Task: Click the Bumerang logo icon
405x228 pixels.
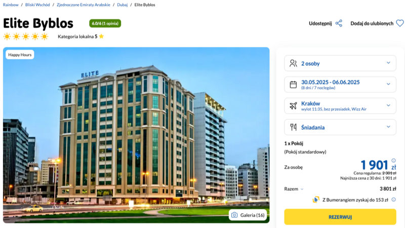Action: point(315,200)
